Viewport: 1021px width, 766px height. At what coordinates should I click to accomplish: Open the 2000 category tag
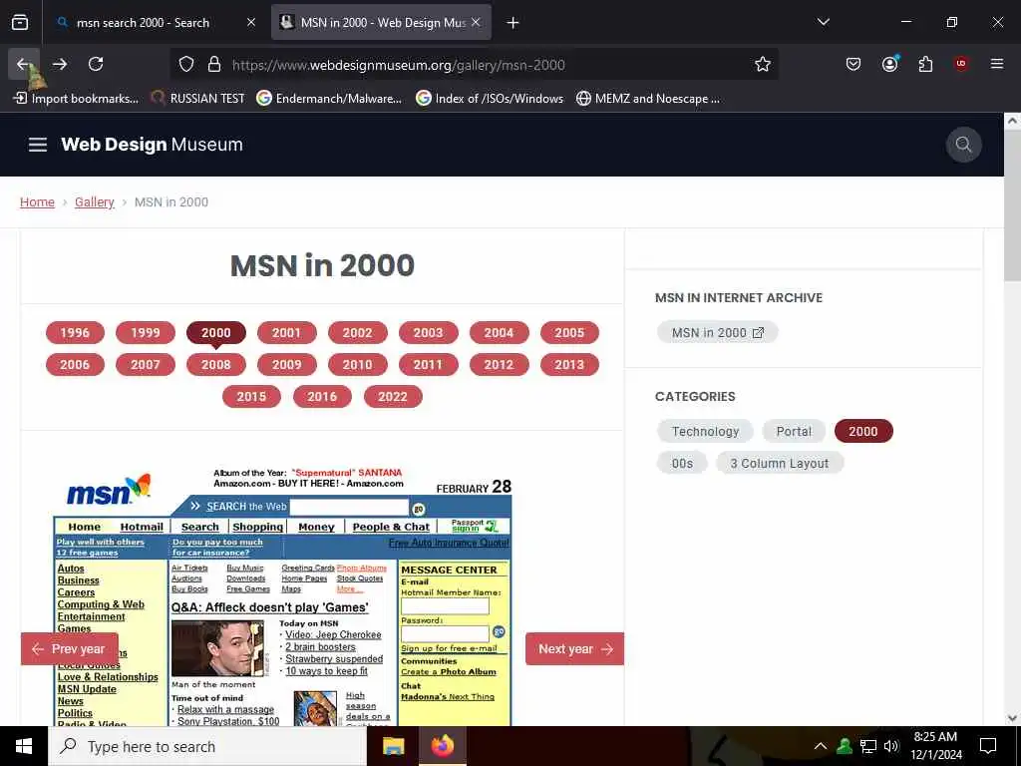(863, 431)
